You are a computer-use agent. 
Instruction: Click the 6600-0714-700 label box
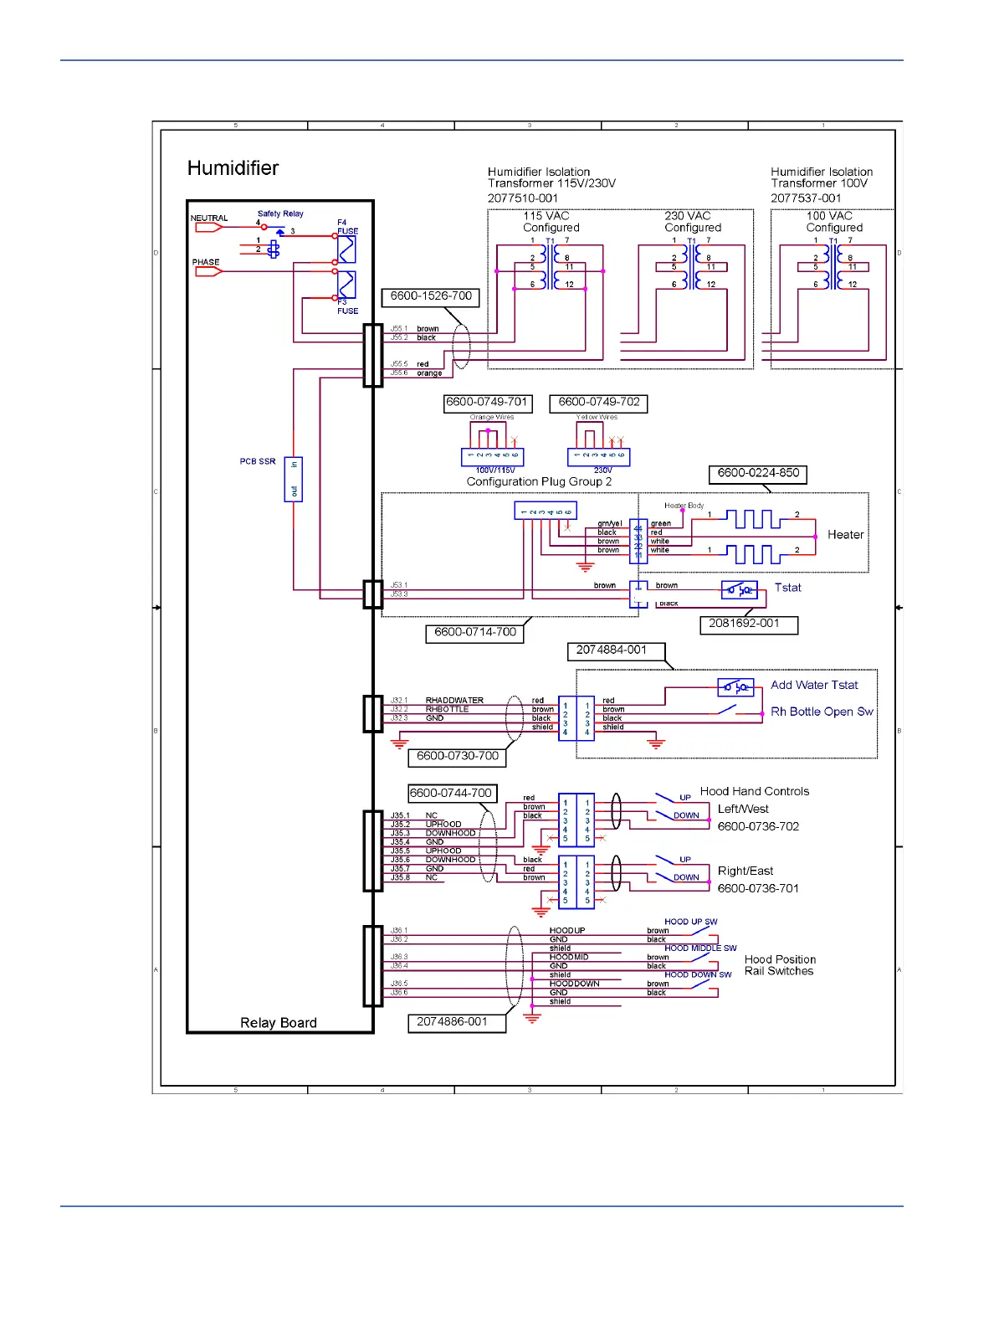pyautogui.click(x=475, y=634)
